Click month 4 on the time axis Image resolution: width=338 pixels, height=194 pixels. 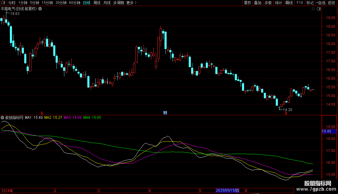(x=150, y=191)
